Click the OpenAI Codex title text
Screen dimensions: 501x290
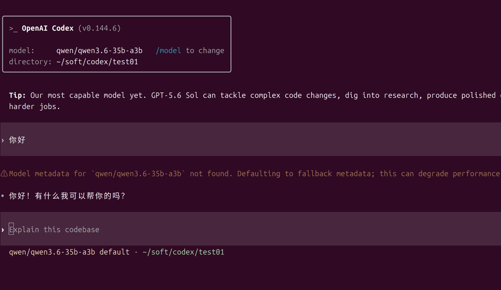[48, 28]
